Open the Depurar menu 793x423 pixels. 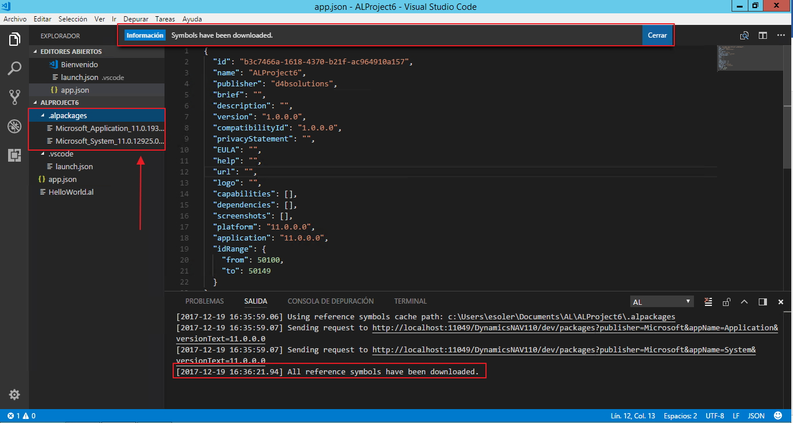point(136,19)
